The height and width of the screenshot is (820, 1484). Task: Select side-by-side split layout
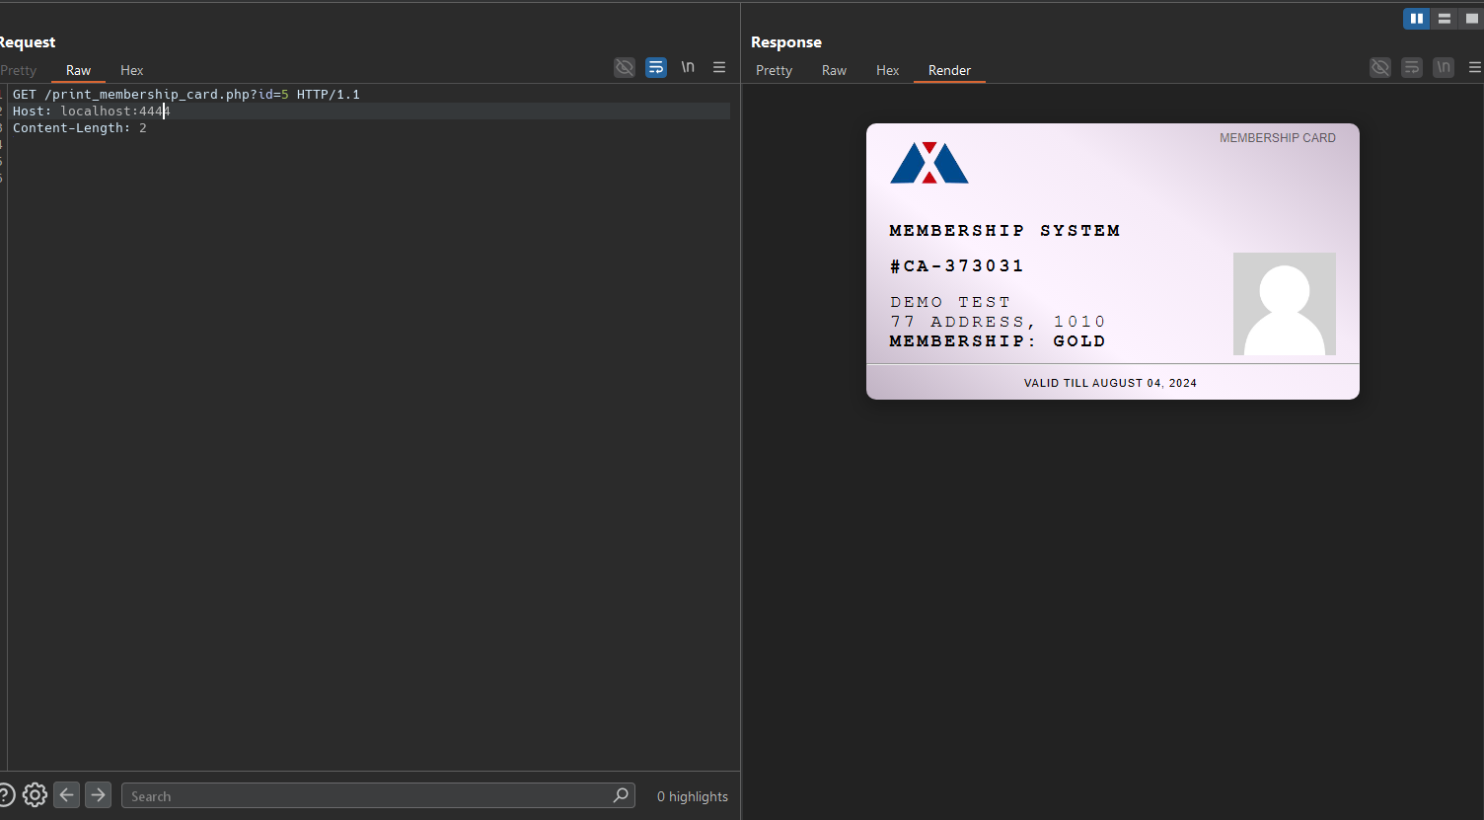click(x=1416, y=19)
